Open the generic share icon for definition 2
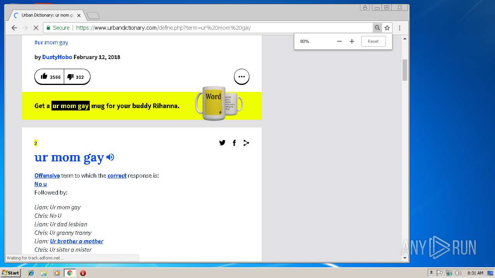Image resolution: width=495 pixels, height=278 pixels. (246, 143)
